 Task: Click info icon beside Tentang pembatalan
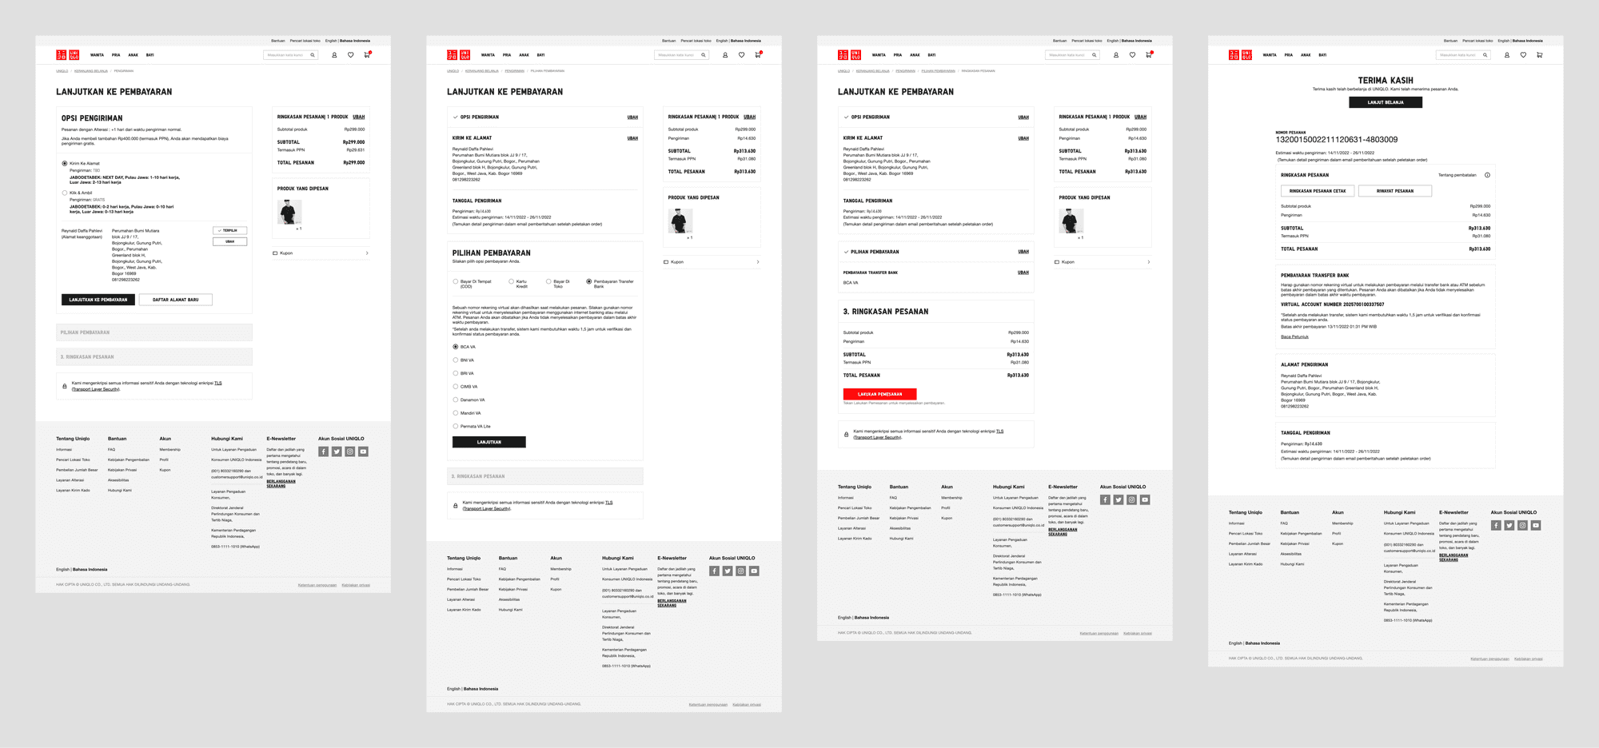pyautogui.click(x=1487, y=175)
